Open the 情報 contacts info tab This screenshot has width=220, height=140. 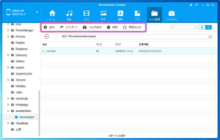point(120,15)
